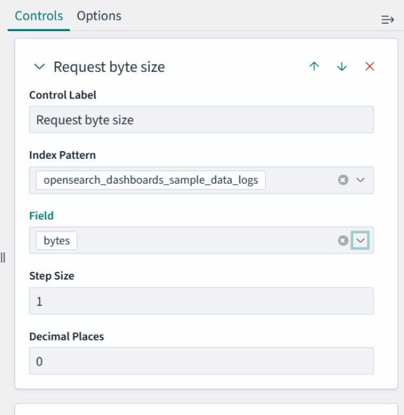Click the Control Label text field
The image size is (404, 415).
201,119
